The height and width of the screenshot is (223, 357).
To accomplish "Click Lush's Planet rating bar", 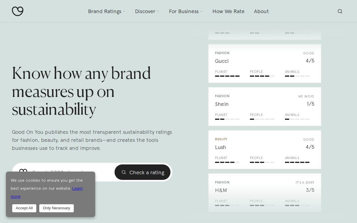I will click(x=227, y=162).
